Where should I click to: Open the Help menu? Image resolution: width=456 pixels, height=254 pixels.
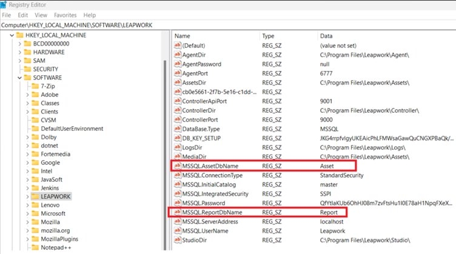pos(90,15)
